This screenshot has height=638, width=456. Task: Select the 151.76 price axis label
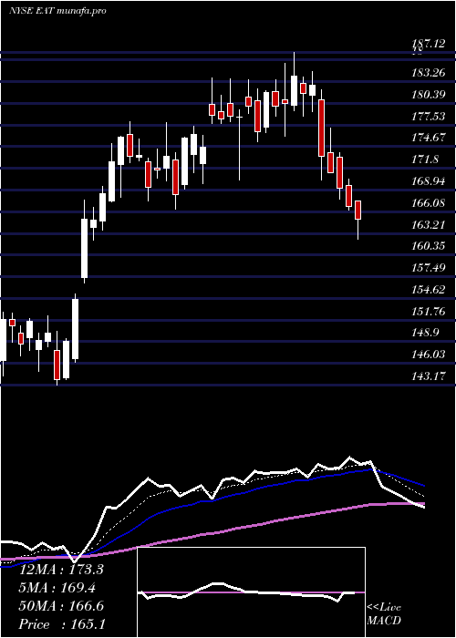tap(429, 312)
